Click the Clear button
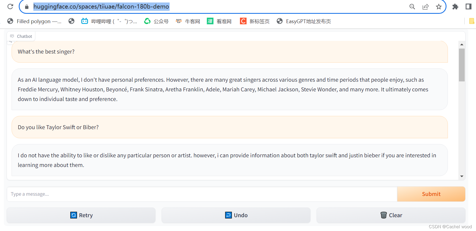This screenshot has height=231, width=476. pyautogui.click(x=391, y=215)
